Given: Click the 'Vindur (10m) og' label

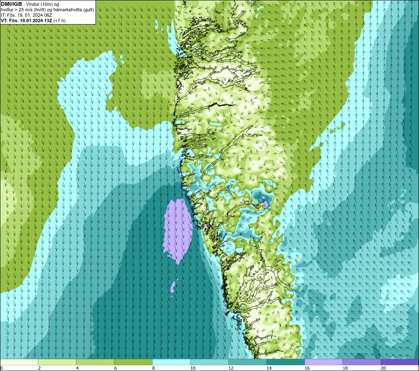Looking at the screenshot, I should tap(42, 5).
